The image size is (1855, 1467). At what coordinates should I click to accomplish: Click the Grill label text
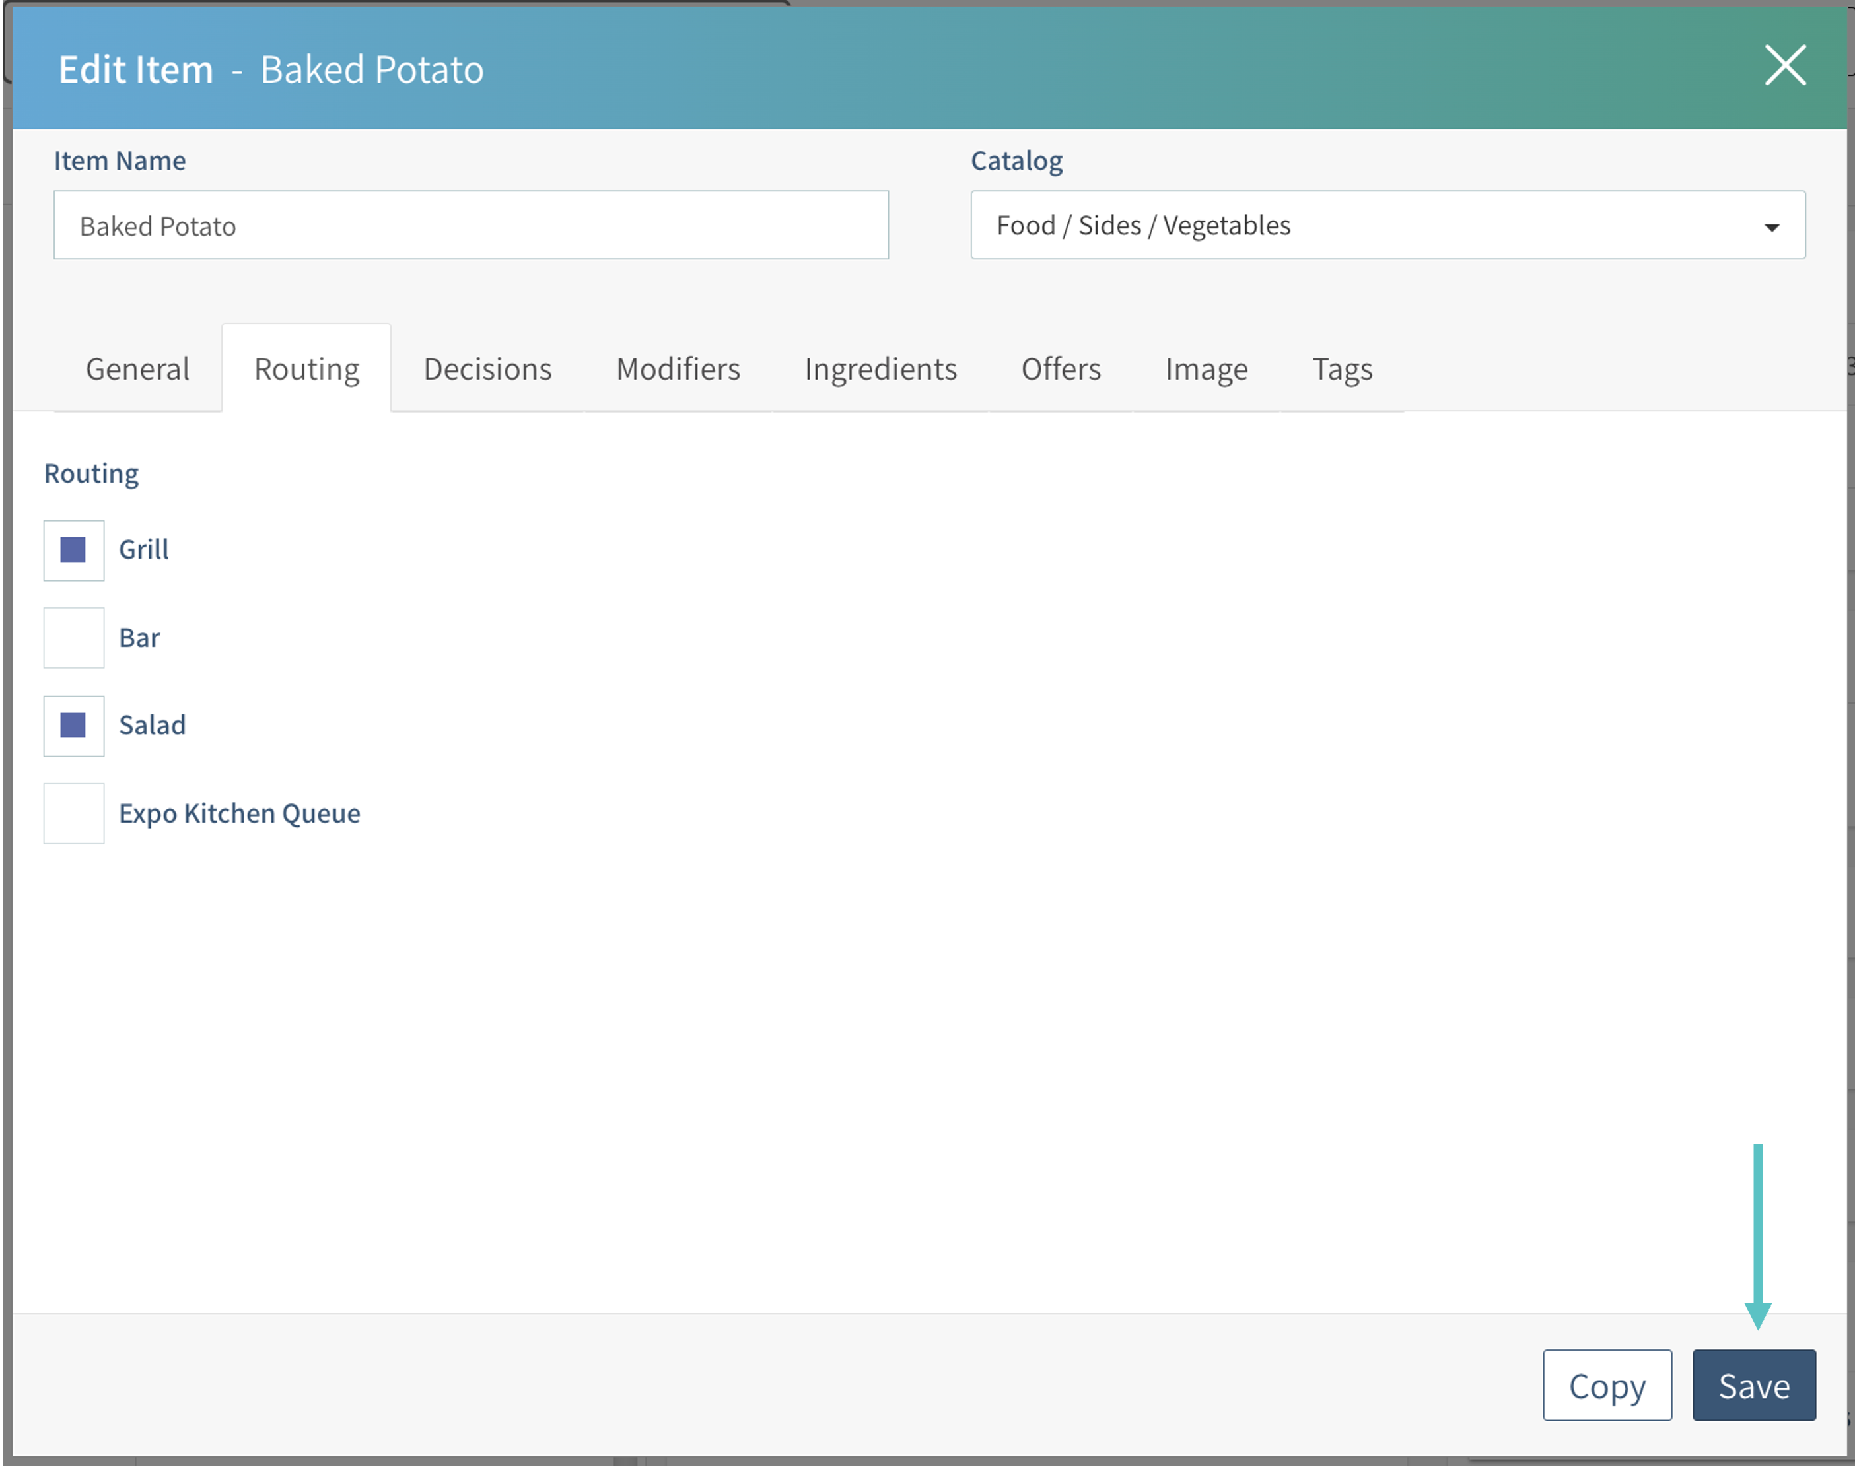click(143, 550)
